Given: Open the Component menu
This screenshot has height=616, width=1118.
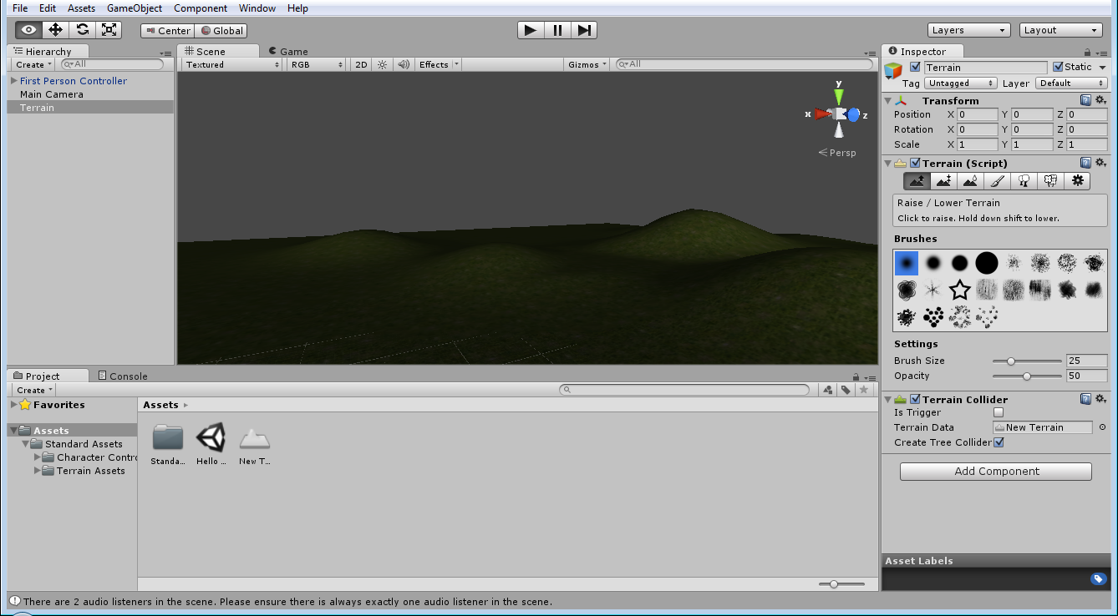Looking at the screenshot, I should (201, 8).
